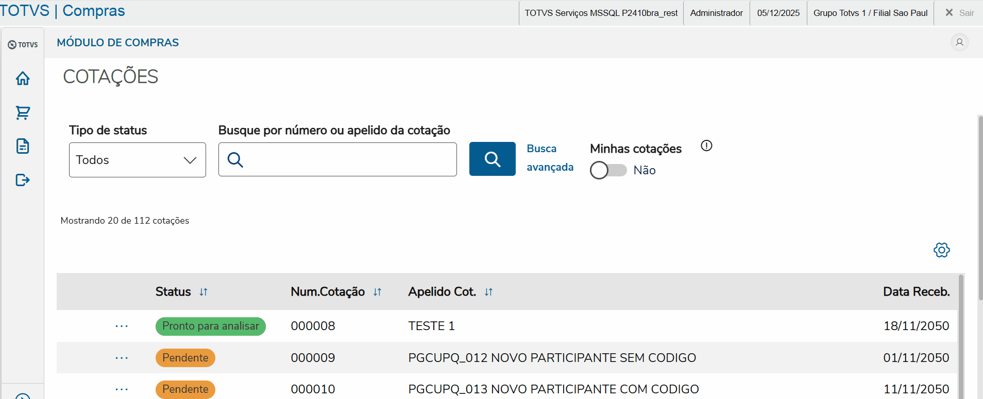The image size is (983, 399).
Task: Expand the Tipo de status dropdown
Action: (x=138, y=160)
